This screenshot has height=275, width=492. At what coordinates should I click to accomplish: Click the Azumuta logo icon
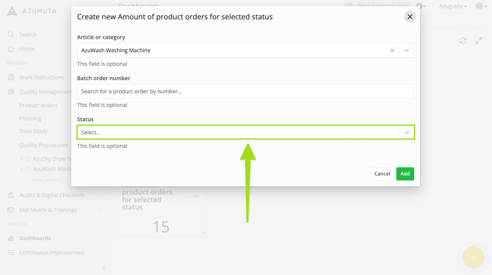[x=12, y=11]
